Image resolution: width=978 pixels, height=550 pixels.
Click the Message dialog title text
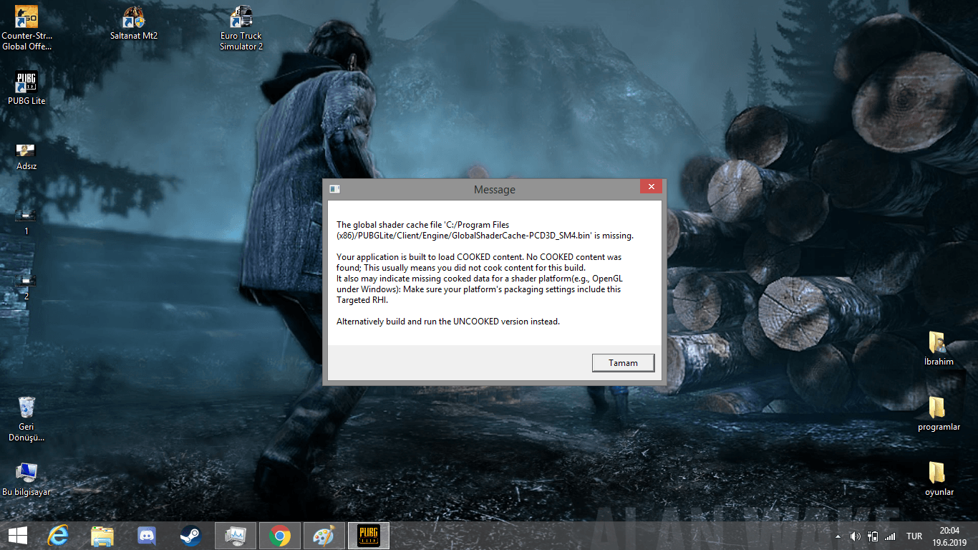point(494,190)
